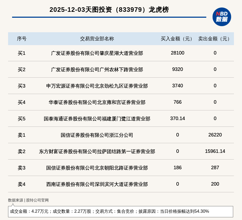Screen dimensions: 242x220
Task: Click the 成交金额 summary note box
Action: click(120, 211)
